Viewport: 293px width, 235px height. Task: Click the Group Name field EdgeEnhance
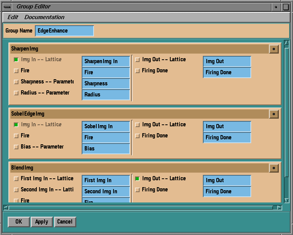pyautogui.click(x=64, y=31)
